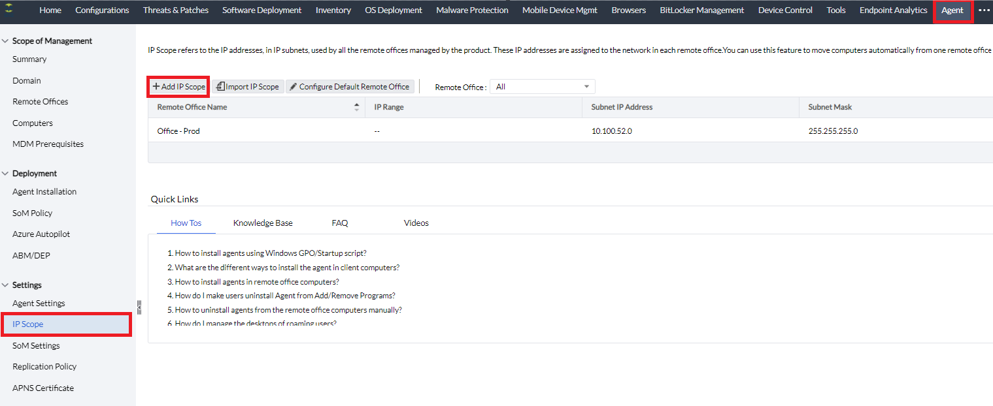This screenshot has height=406, width=993.
Task: Collapse the Settings section chevron
Action: coord(5,285)
